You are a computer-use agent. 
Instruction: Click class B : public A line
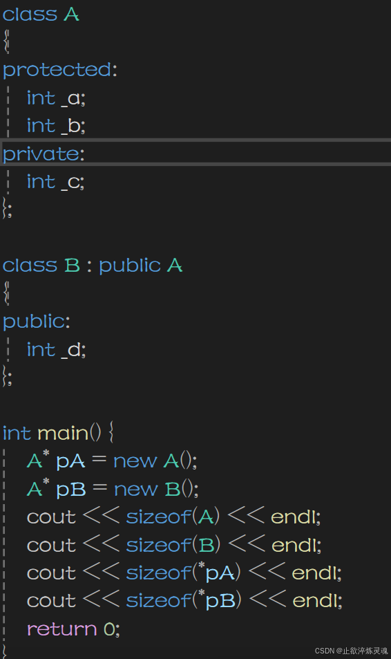(93, 266)
